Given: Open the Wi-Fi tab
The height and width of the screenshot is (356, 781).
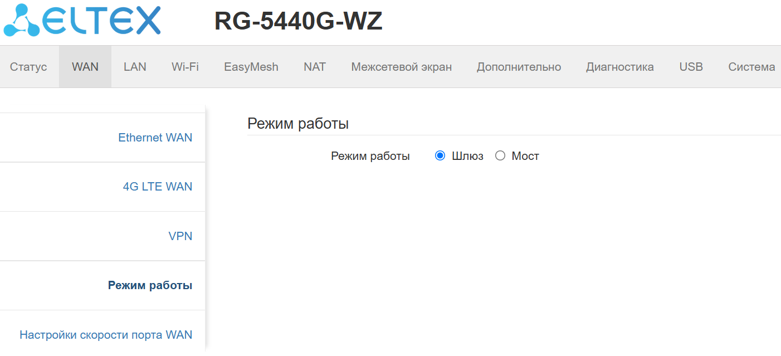Looking at the screenshot, I should pyautogui.click(x=185, y=67).
